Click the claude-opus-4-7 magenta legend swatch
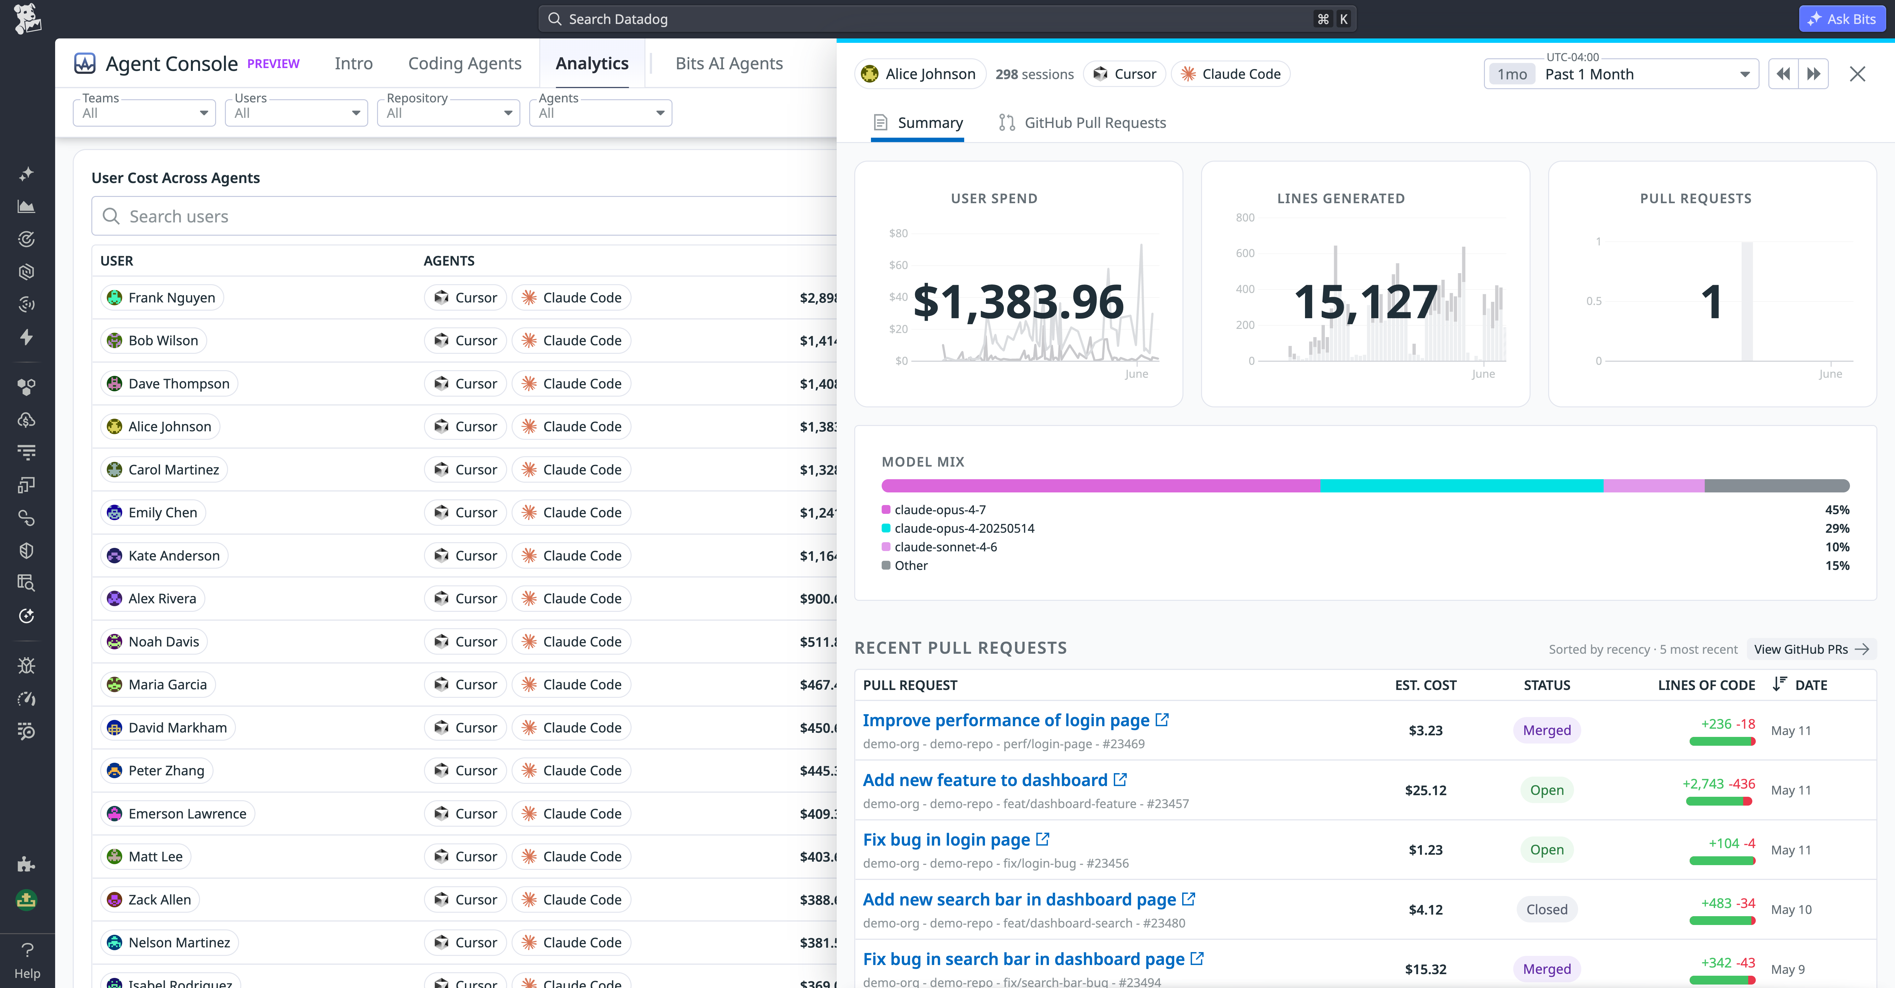 pos(886,509)
